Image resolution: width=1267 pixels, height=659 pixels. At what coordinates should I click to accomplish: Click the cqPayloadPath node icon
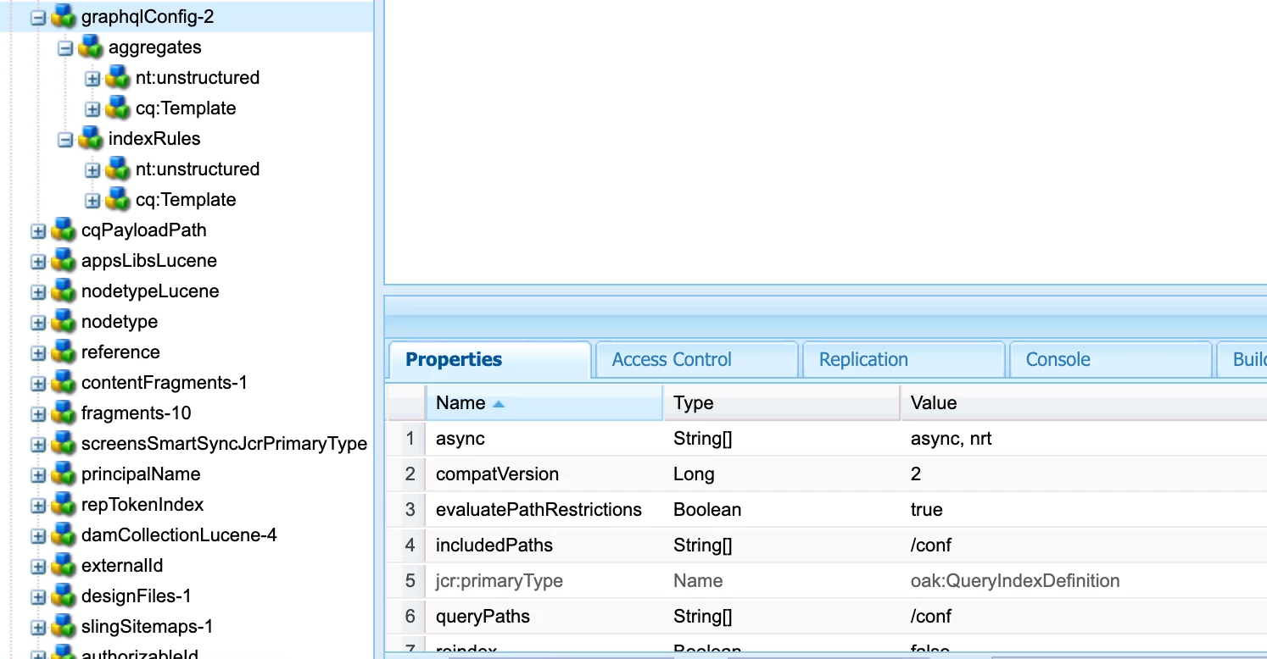[64, 230]
